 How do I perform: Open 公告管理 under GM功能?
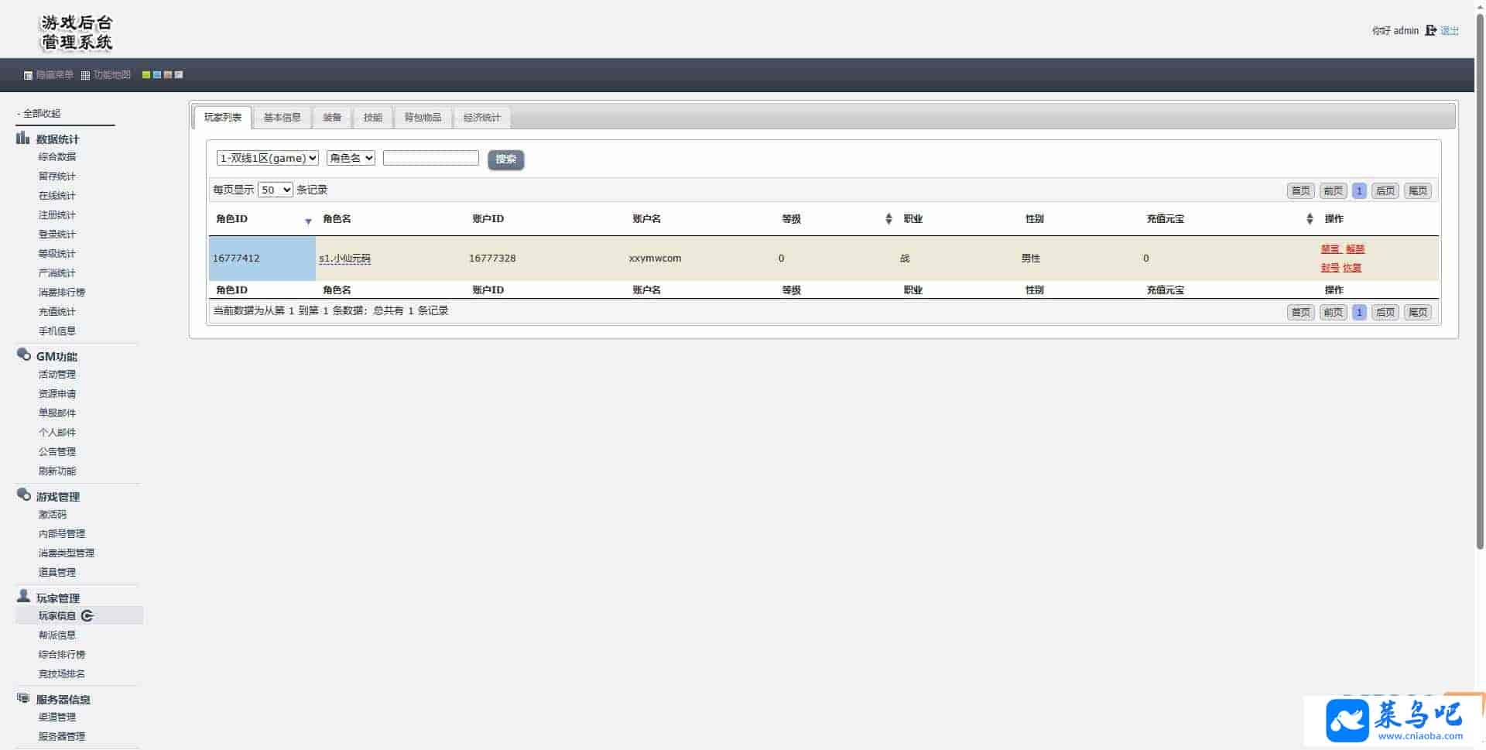pos(57,452)
